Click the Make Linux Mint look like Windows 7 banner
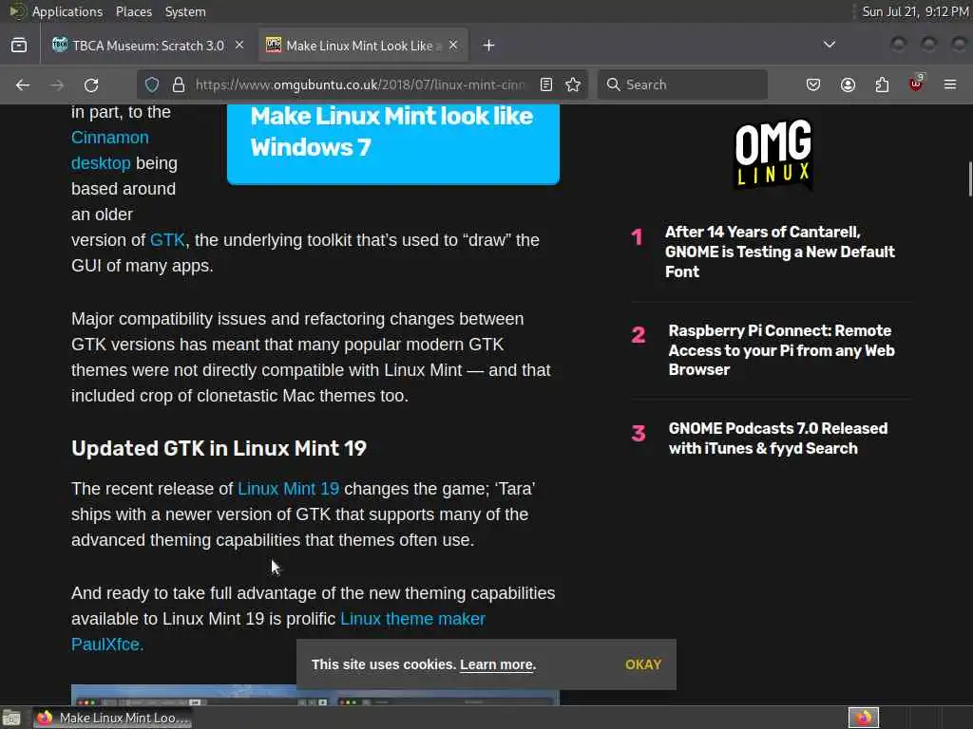The height and width of the screenshot is (729, 973). (393, 144)
